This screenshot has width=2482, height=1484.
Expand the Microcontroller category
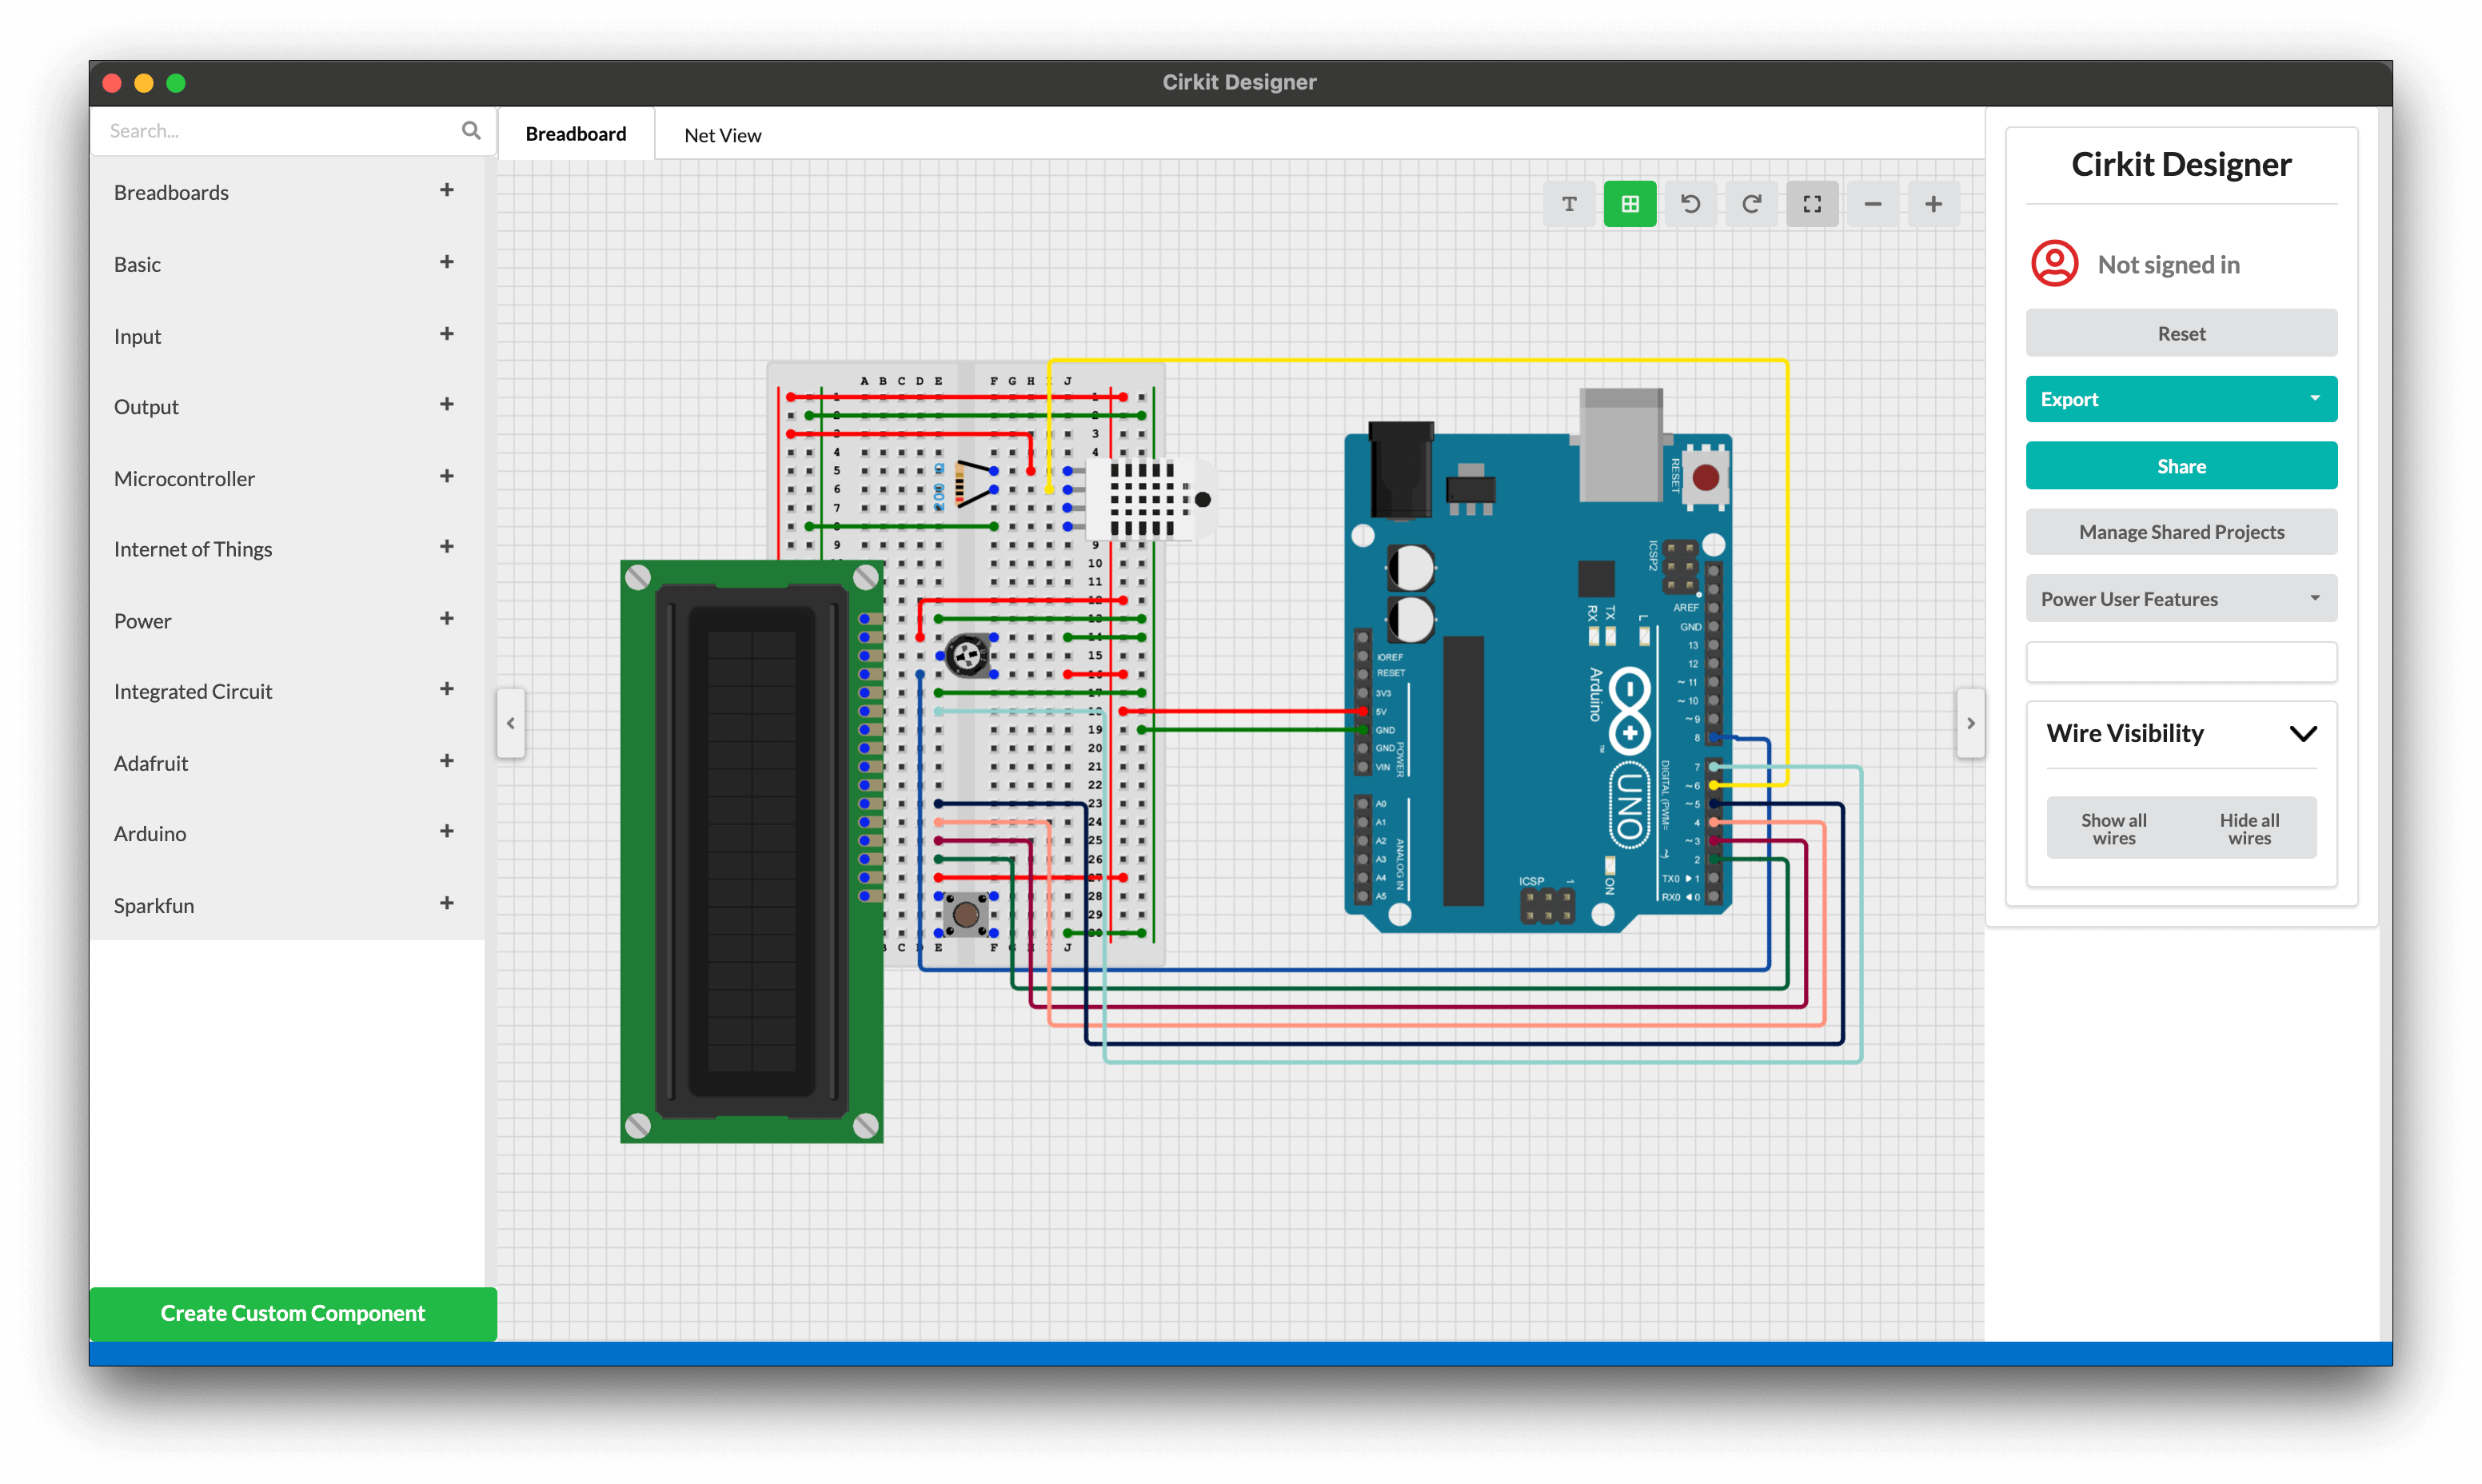coord(446,477)
